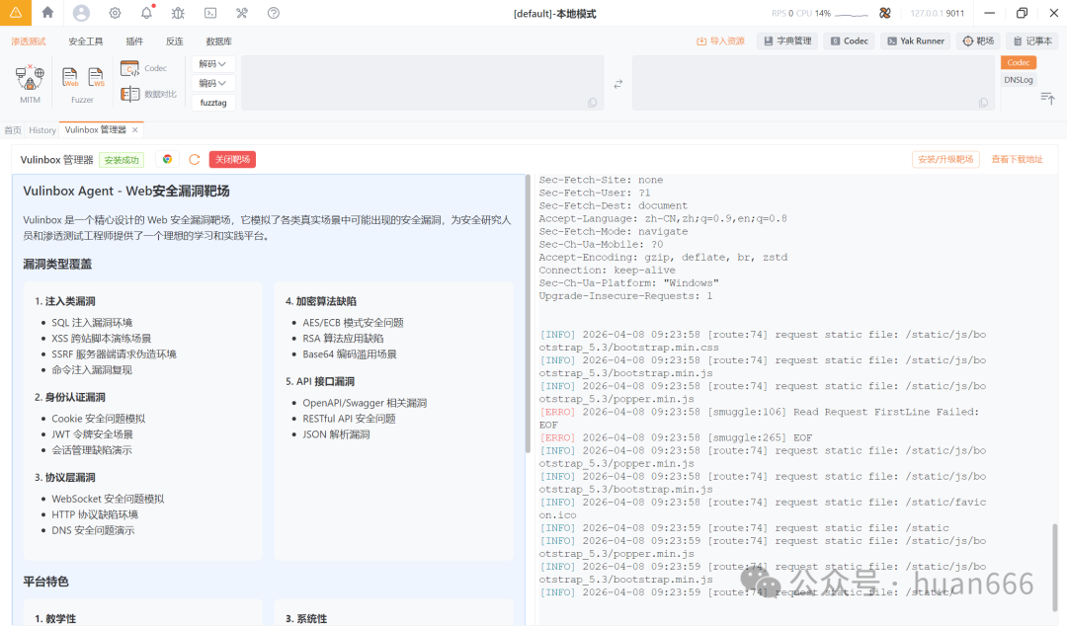1067x626 pixels.
Task: Open the security tools menu
Action: [86, 41]
